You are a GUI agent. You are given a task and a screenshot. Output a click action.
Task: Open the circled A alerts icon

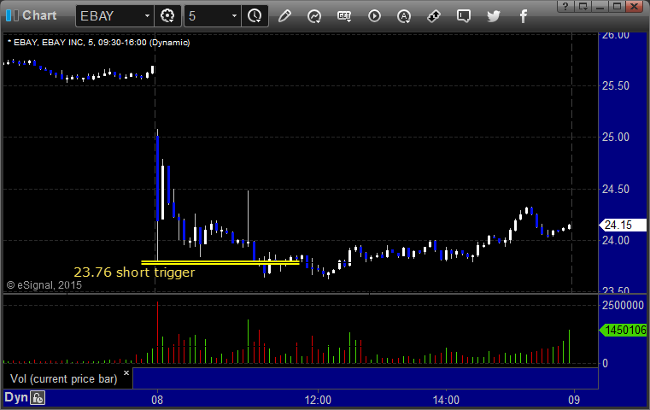pyautogui.click(x=404, y=16)
